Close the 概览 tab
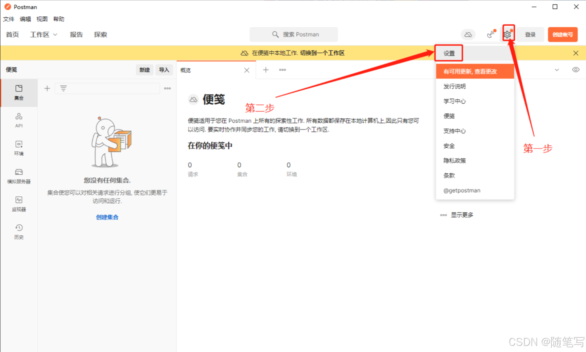The height and width of the screenshot is (352, 586). (x=247, y=70)
